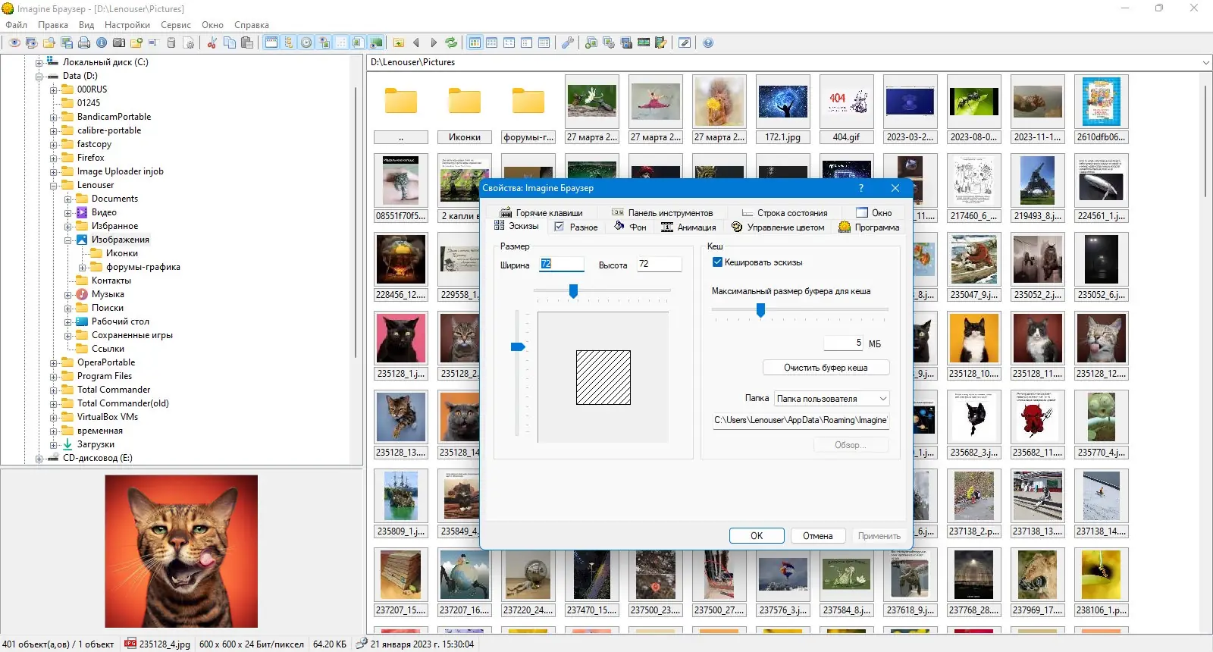Image resolution: width=1213 pixels, height=652 pixels.
Task: Refresh the view with green arrows icon
Action: click(x=451, y=43)
